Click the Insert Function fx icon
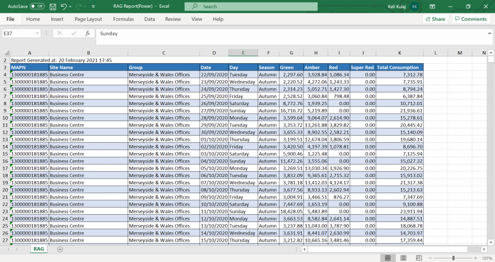The image size is (495, 262). (87, 33)
